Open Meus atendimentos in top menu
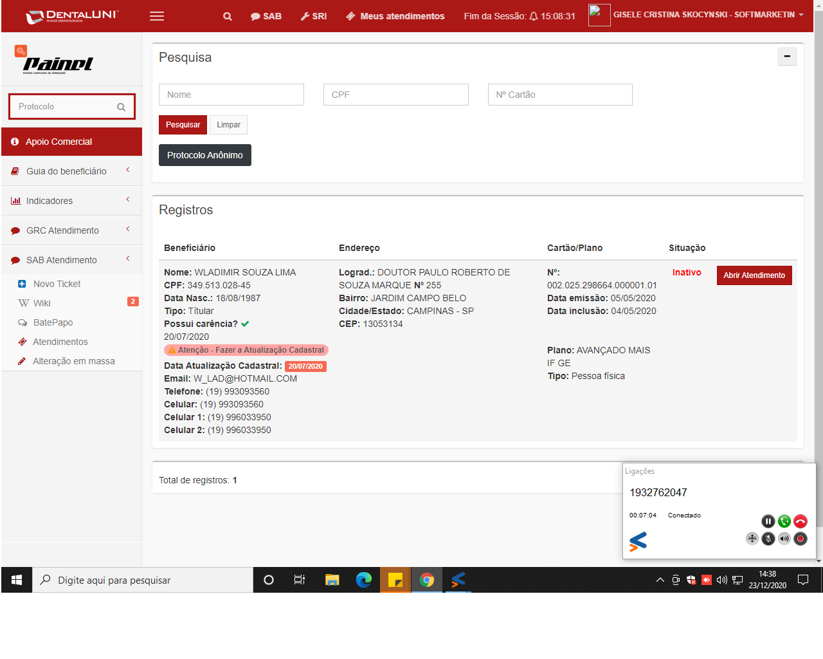This screenshot has width=823, height=659. point(395,16)
